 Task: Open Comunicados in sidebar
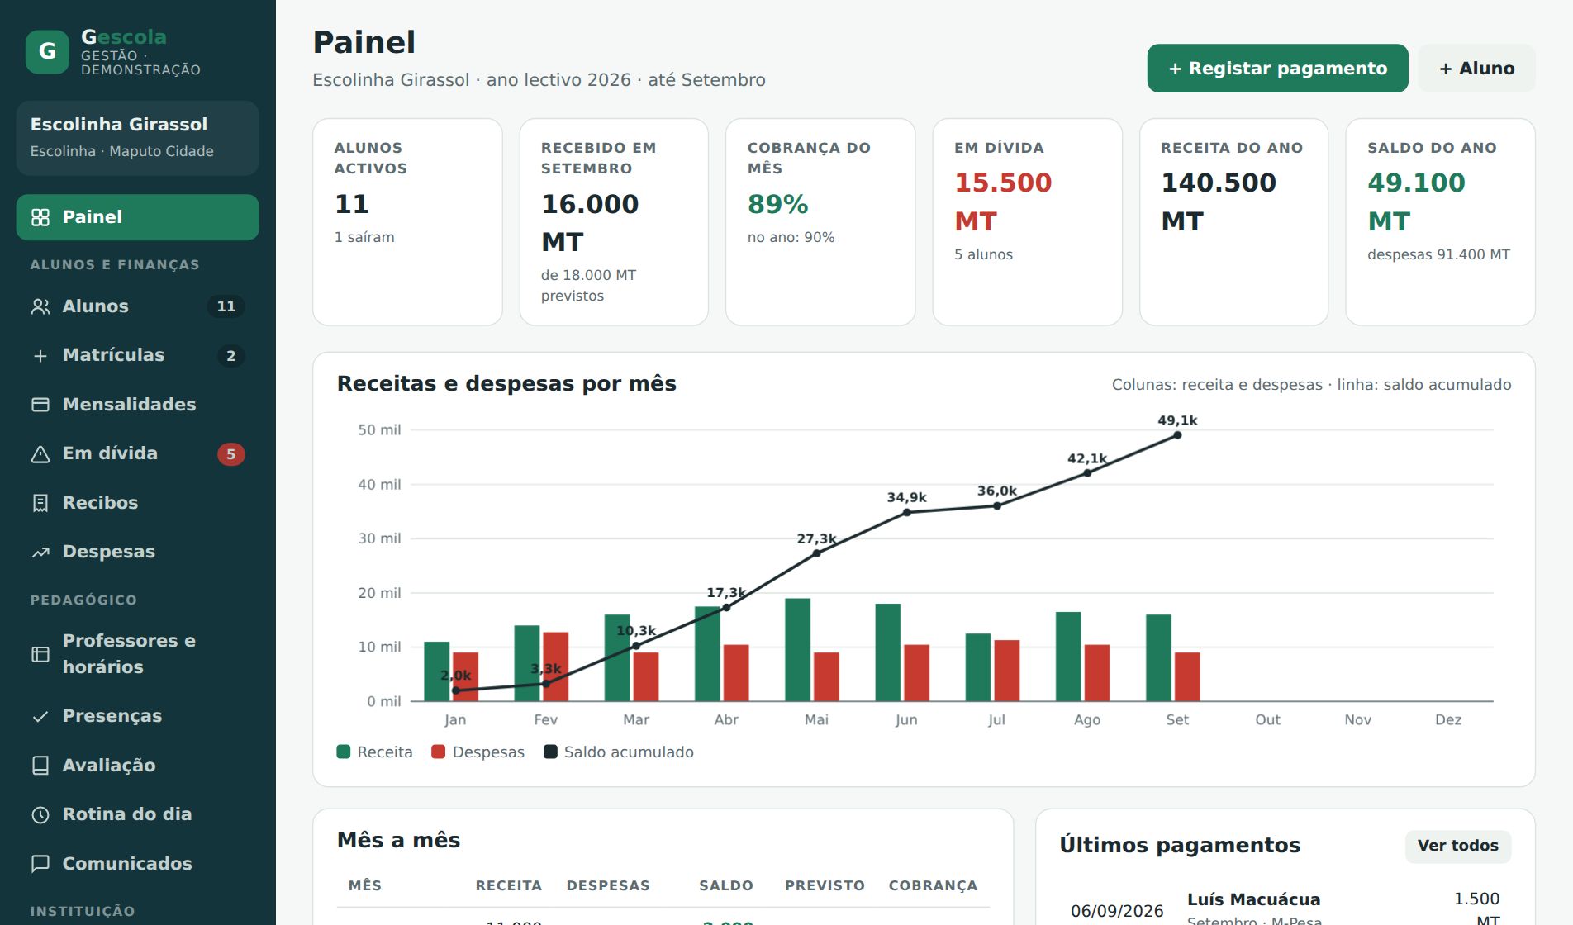click(x=137, y=864)
